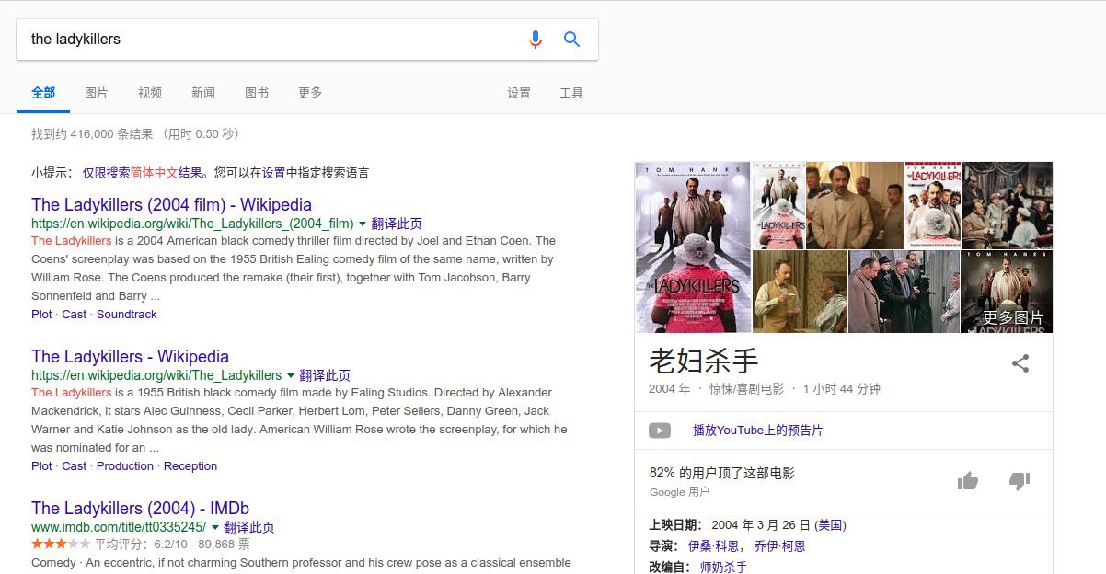Image resolution: width=1106 pixels, height=574 pixels.
Task: Expand dropdown arrow beside the IMDb URL
Action: (x=215, y=526)
